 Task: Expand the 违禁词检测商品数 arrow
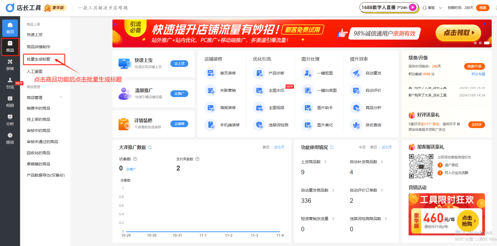(386, 219)
